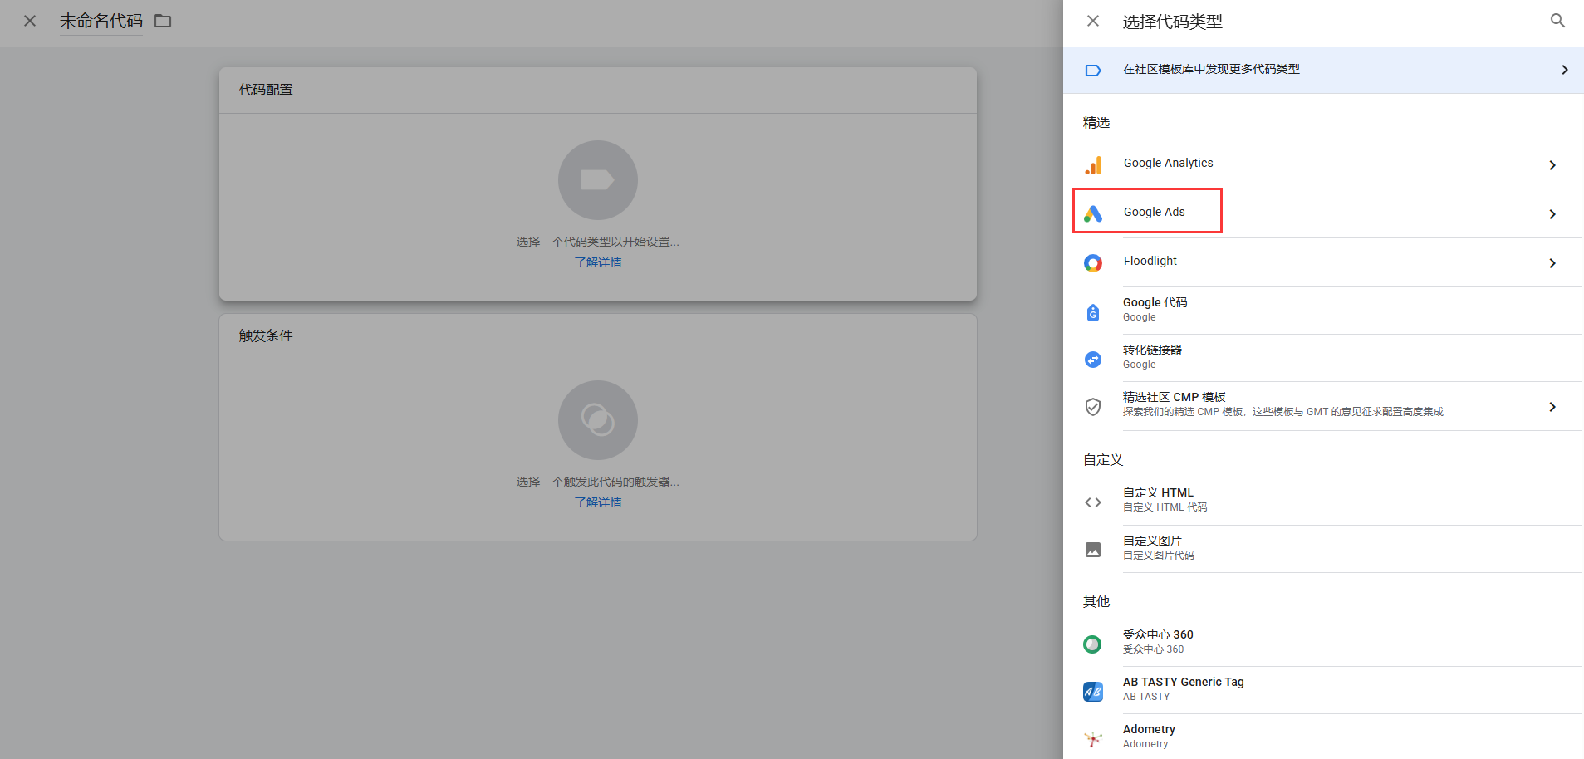The width and height of the screenshot is (1584, 759).
Task: Select 自定义图片 tag type
Action: pyautogui.click(x=1323, y=549)
